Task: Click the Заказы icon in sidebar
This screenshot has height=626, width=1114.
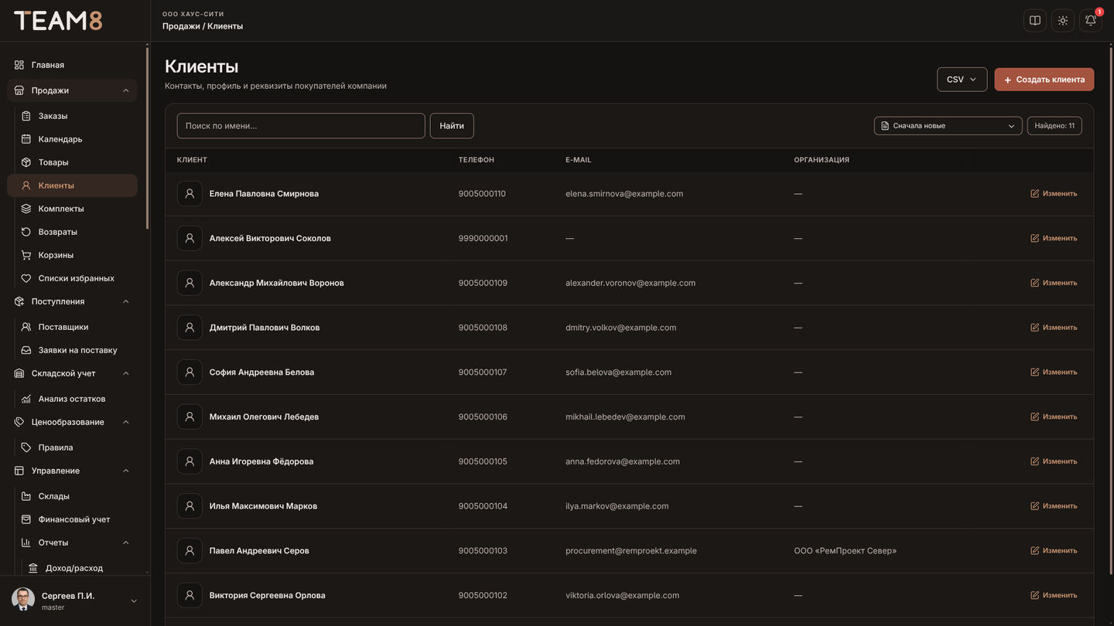Action: (x=26, y=116)
